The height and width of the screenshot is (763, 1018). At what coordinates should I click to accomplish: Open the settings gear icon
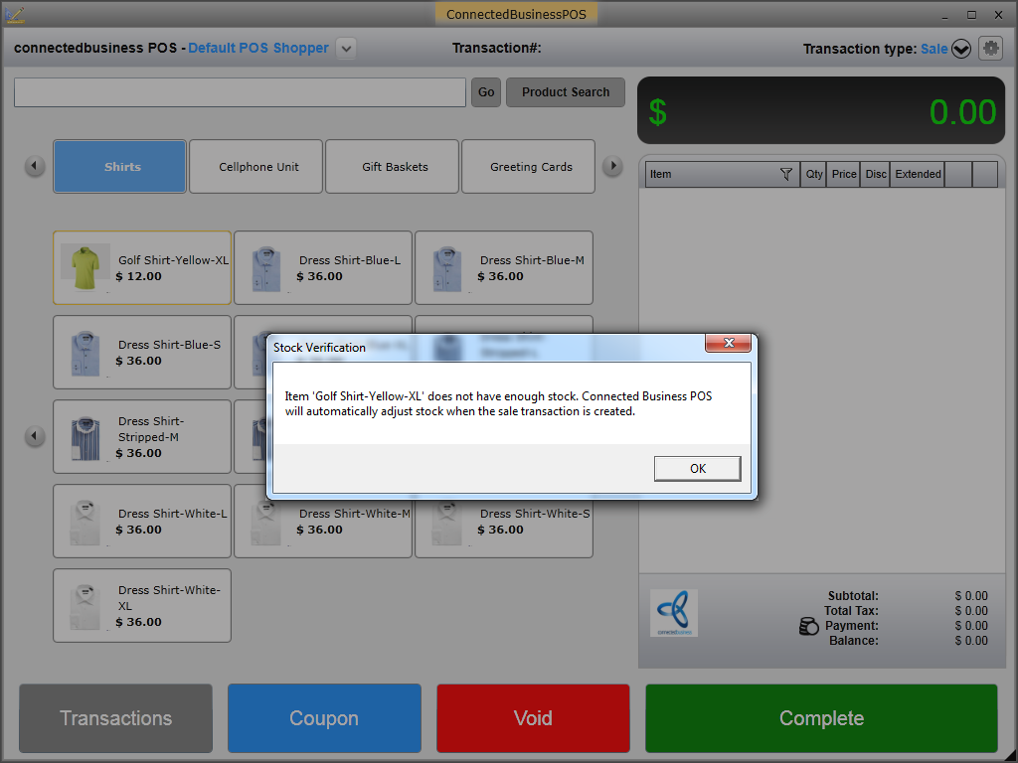(x=991, y=48)
